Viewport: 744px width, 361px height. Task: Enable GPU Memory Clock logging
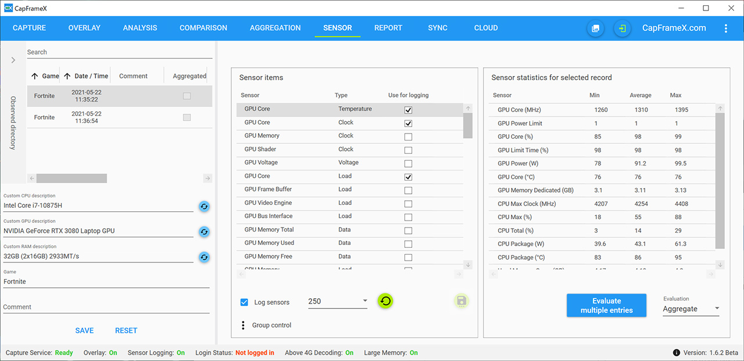click(x=408, y=137)
